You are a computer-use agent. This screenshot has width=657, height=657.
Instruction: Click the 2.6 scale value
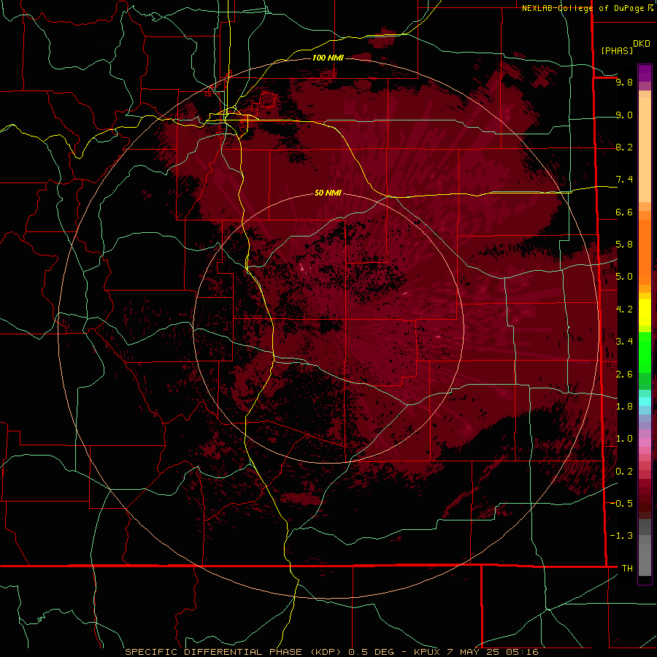click(624, 374)
